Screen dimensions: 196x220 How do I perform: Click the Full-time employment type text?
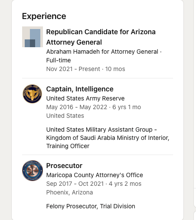pyautogui.click(x=59, y=60)
